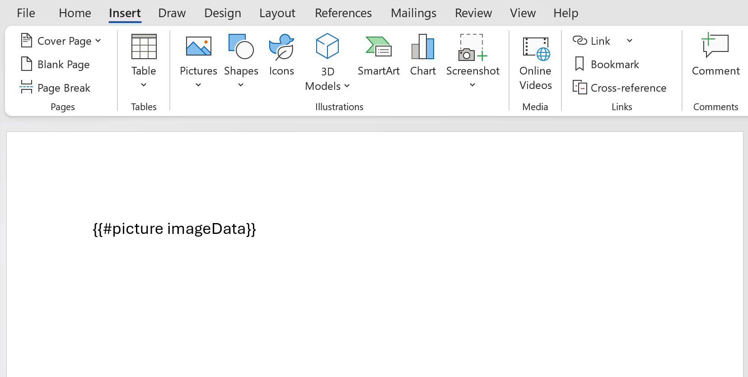Click the 3D Models cube icon
This screenshot has width=748, height=377.
[327, 47]
